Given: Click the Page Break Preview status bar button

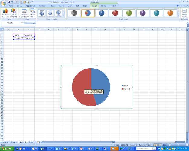Looking at the screenshot, I should click(x=161, y=145).
